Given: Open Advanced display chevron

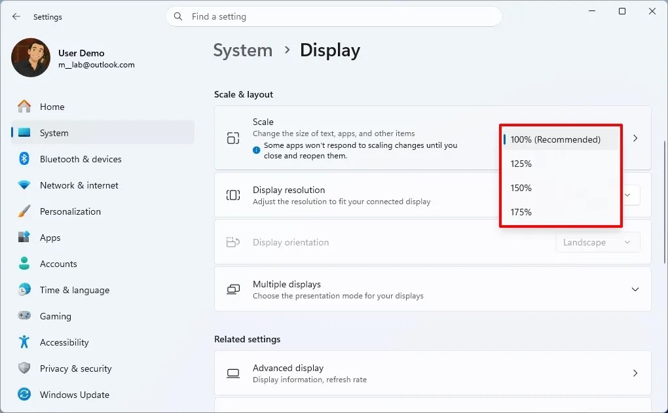Looking at the screenshot, I should [635, 373].
